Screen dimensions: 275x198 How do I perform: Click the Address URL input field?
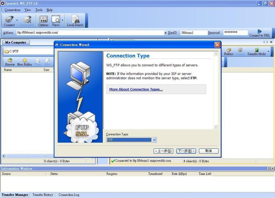[x=90, y=33]
